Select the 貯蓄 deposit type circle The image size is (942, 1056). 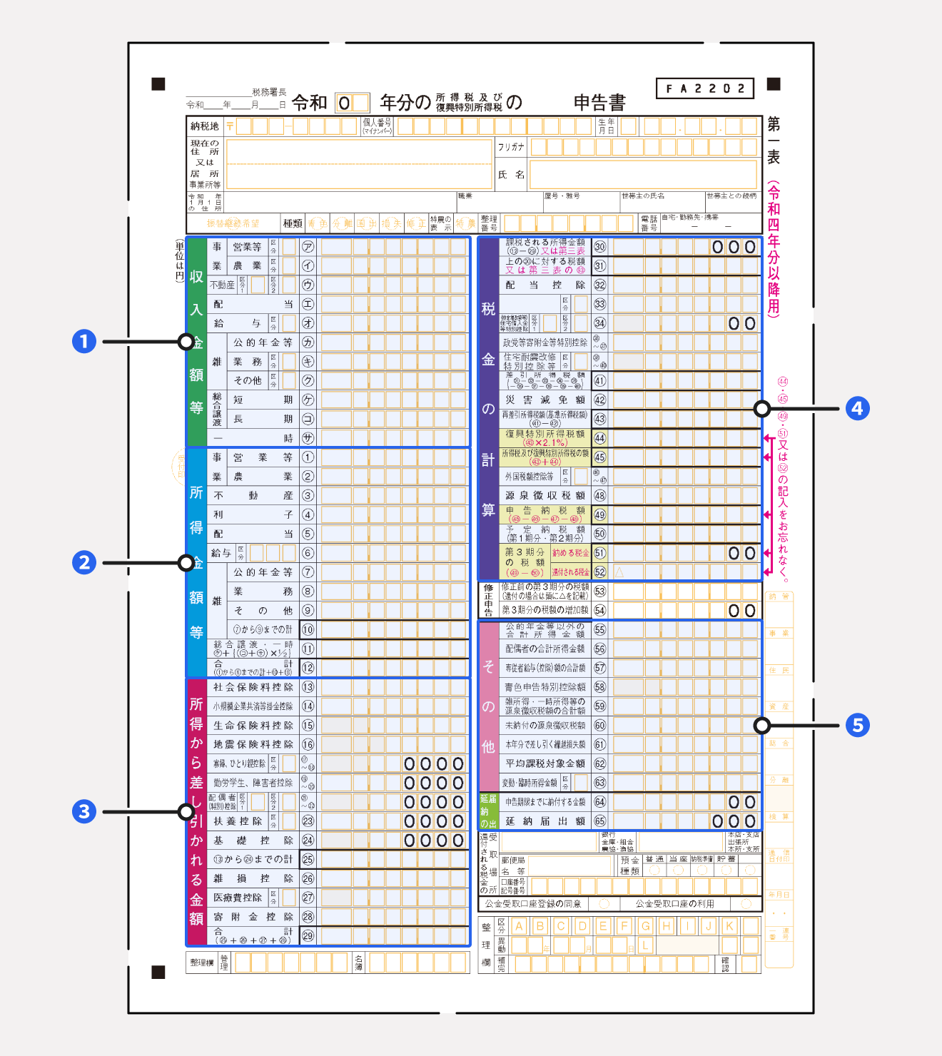pyautogui.click(x=726, y=870)
